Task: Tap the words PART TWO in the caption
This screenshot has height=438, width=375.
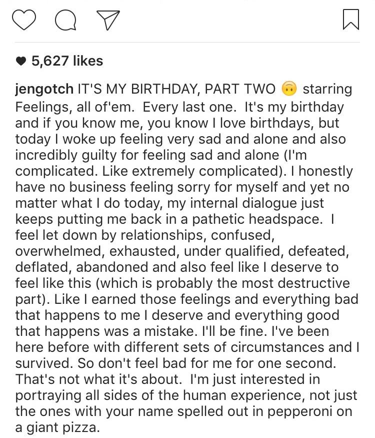Action: pyautogui.click(x=240, y=89)
